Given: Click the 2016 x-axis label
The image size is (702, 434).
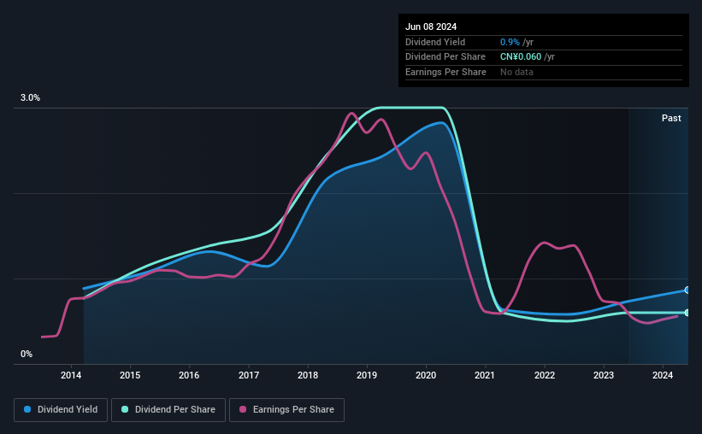Looking at the screenshot, I should click(x=189, y=375).
